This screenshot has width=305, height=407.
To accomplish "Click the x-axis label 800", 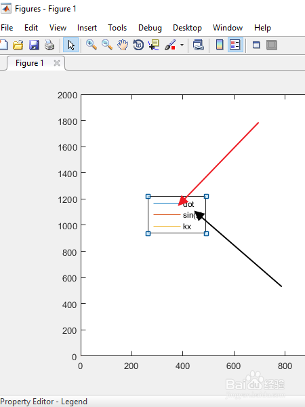I will (x=285, y=366).
